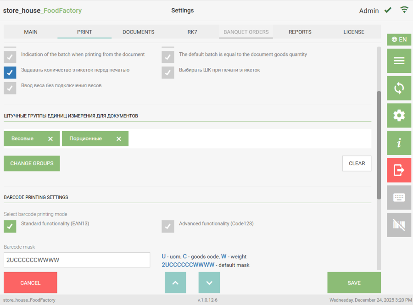Viewport: 413px width, 305px height.
Task: Open the LICENSE tab
Action: 354,32
